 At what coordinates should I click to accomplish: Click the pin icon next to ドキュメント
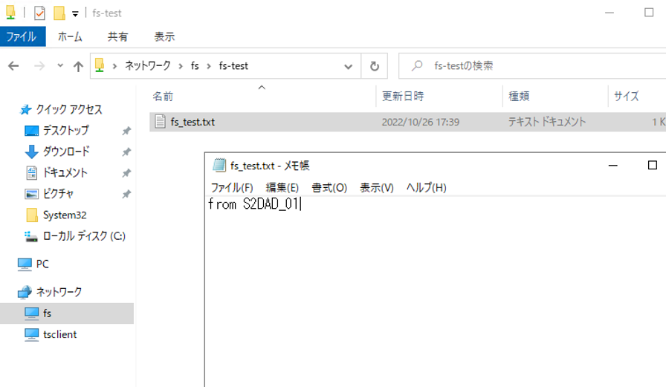pos(126,173)
